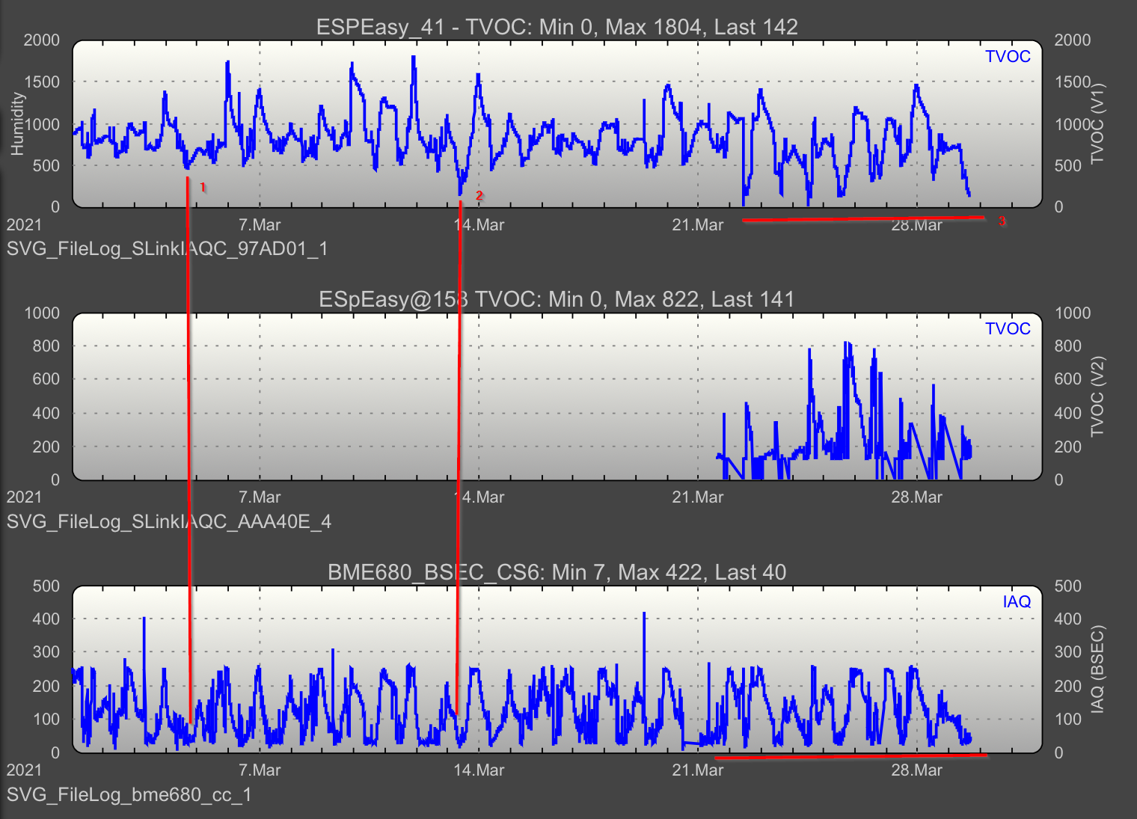Screen dimensions: 1137x819
Task: Click 2021 year label under ESPEasy_41 plot
Action: tap(24, 225)
